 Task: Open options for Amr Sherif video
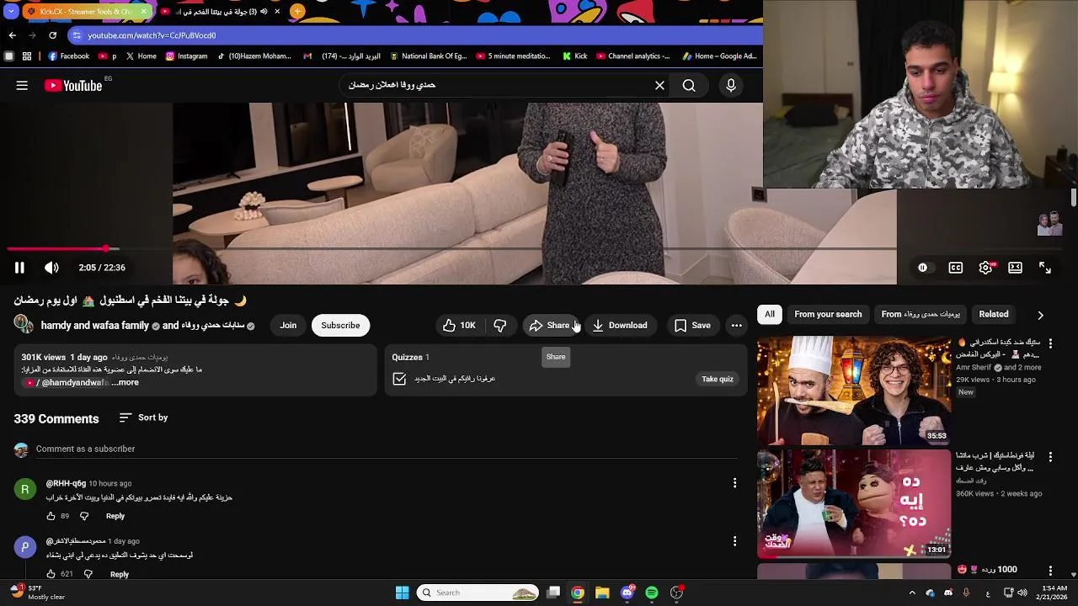(x=1050, y=343)
